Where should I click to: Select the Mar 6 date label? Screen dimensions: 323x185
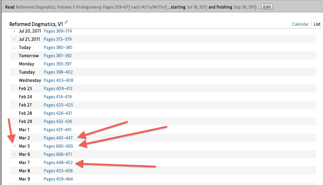(x=24, y=154)
